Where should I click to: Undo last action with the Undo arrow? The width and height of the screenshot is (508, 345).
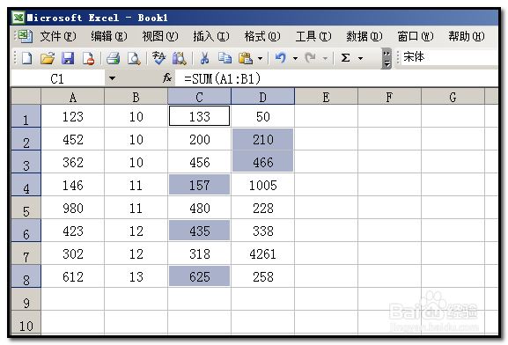click(280, 58)
